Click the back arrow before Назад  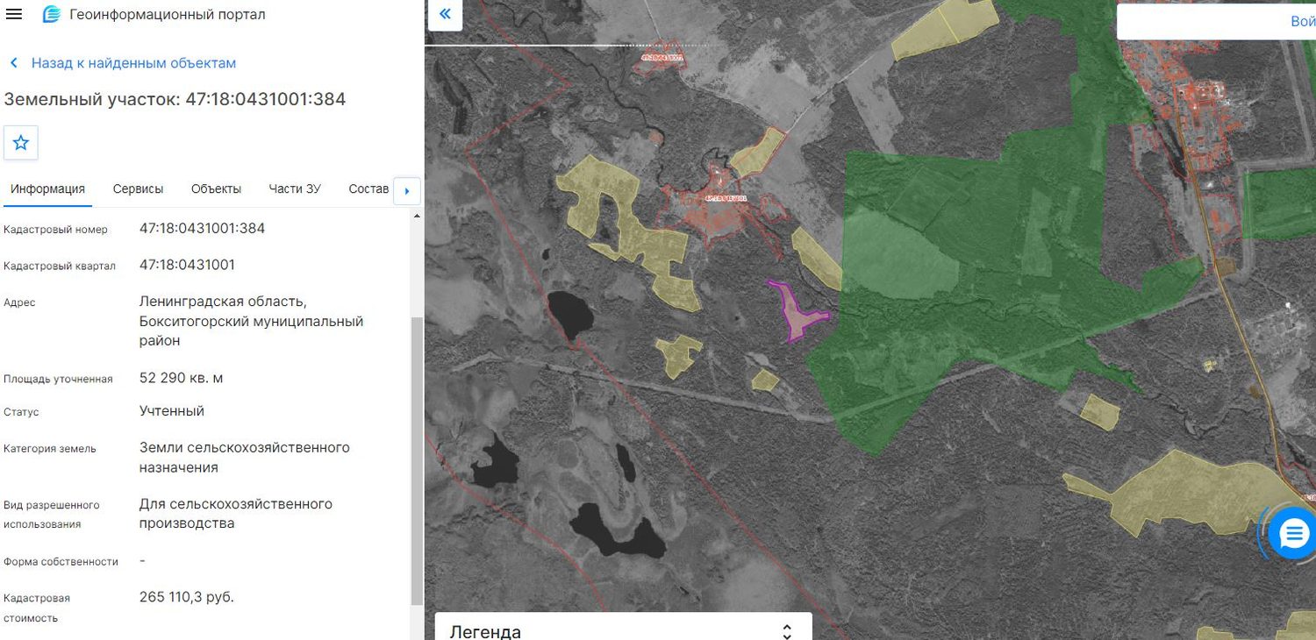coord(14,63)
